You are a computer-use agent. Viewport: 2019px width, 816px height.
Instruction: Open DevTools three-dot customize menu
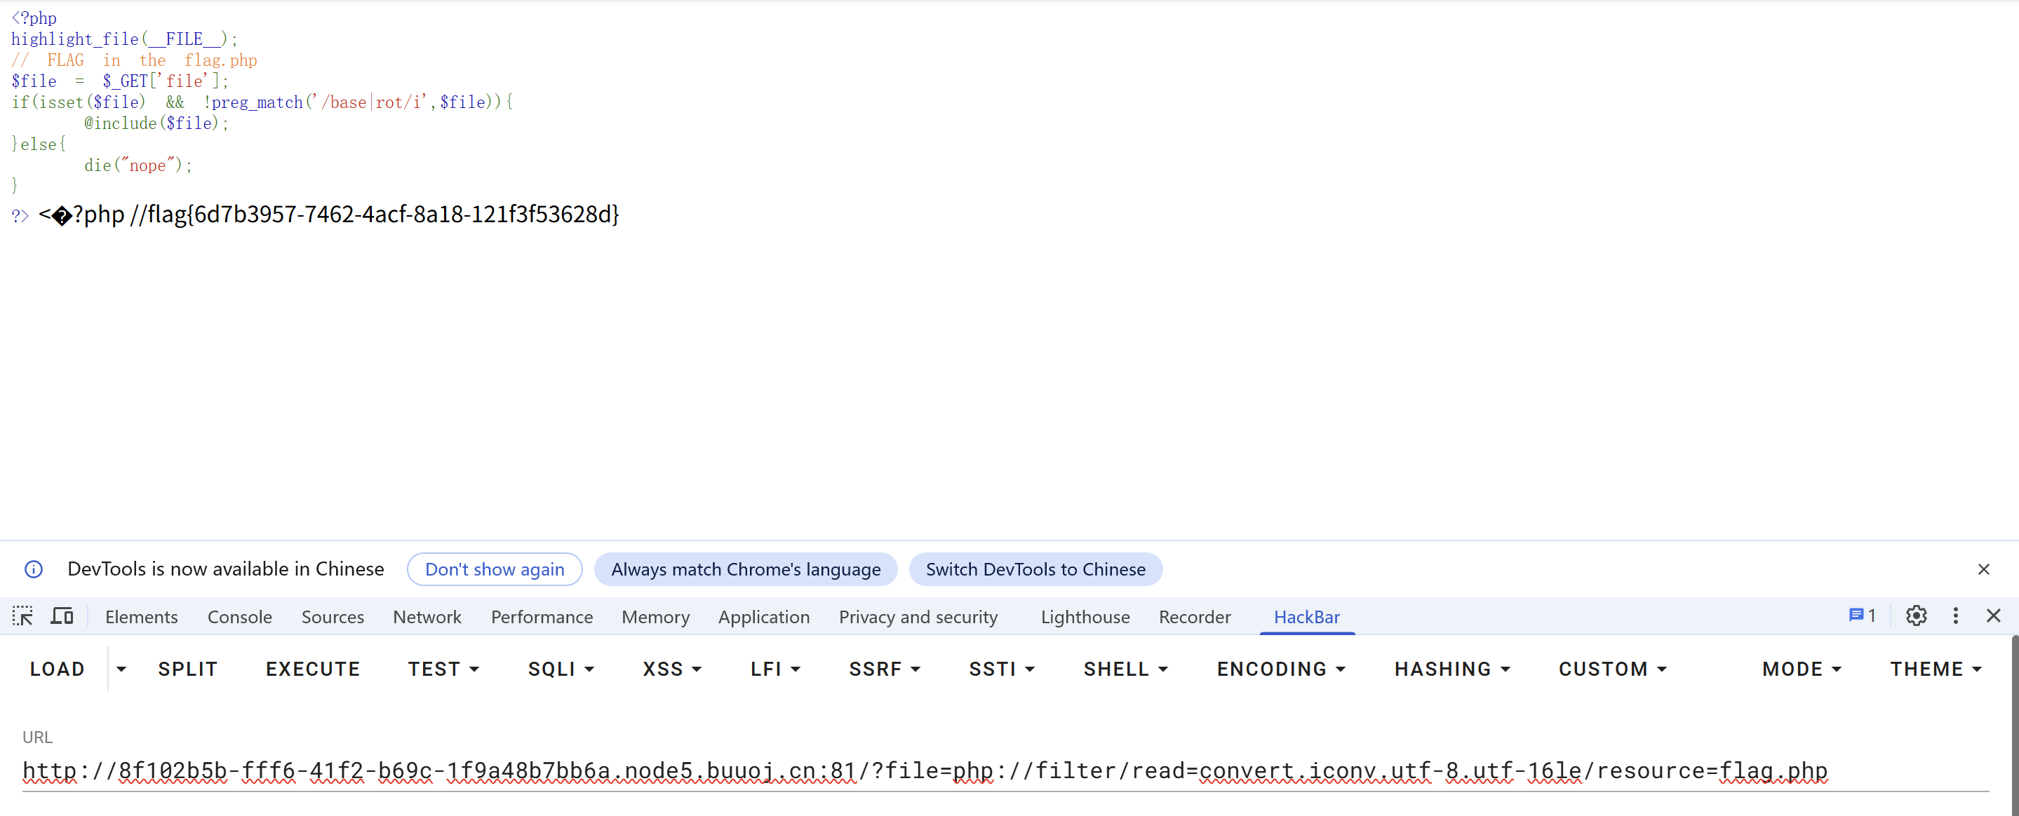pos(1956,616)
